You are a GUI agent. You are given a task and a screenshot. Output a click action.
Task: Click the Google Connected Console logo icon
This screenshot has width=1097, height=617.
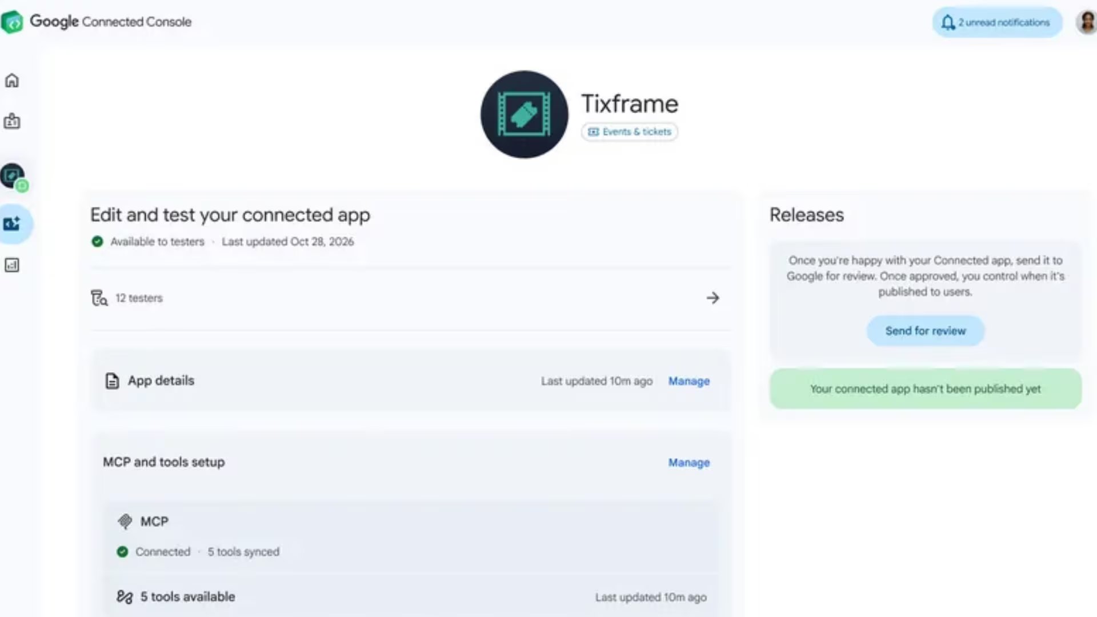(12, 22)
